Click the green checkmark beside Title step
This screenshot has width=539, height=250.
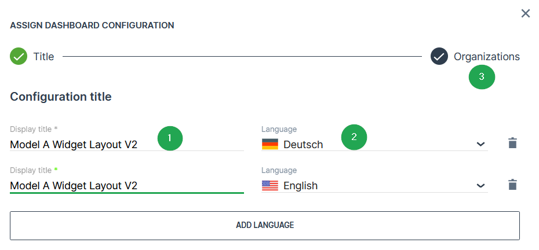[x=19, y=57]
